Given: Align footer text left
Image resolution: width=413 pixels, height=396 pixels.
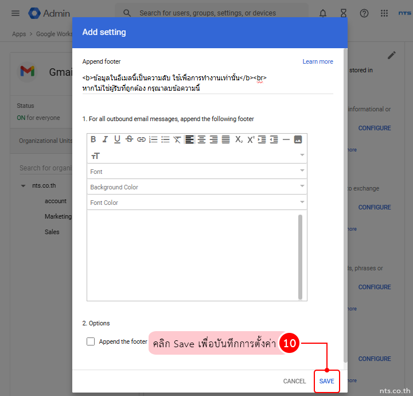Looking at the screenshot, I should pyautogui.click(x=189, y=139).
